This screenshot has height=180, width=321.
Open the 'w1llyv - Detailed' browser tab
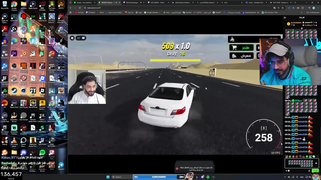pyautogui.click(x=256, y=2)
